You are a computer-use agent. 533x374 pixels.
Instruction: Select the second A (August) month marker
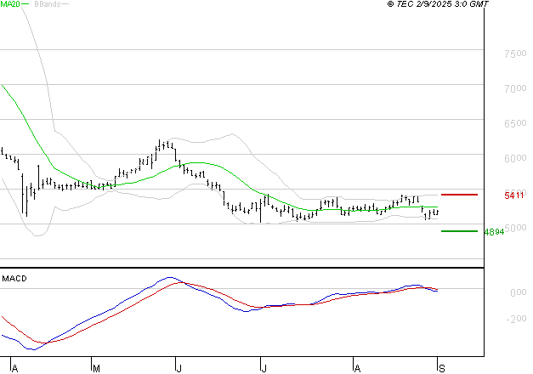357,368
